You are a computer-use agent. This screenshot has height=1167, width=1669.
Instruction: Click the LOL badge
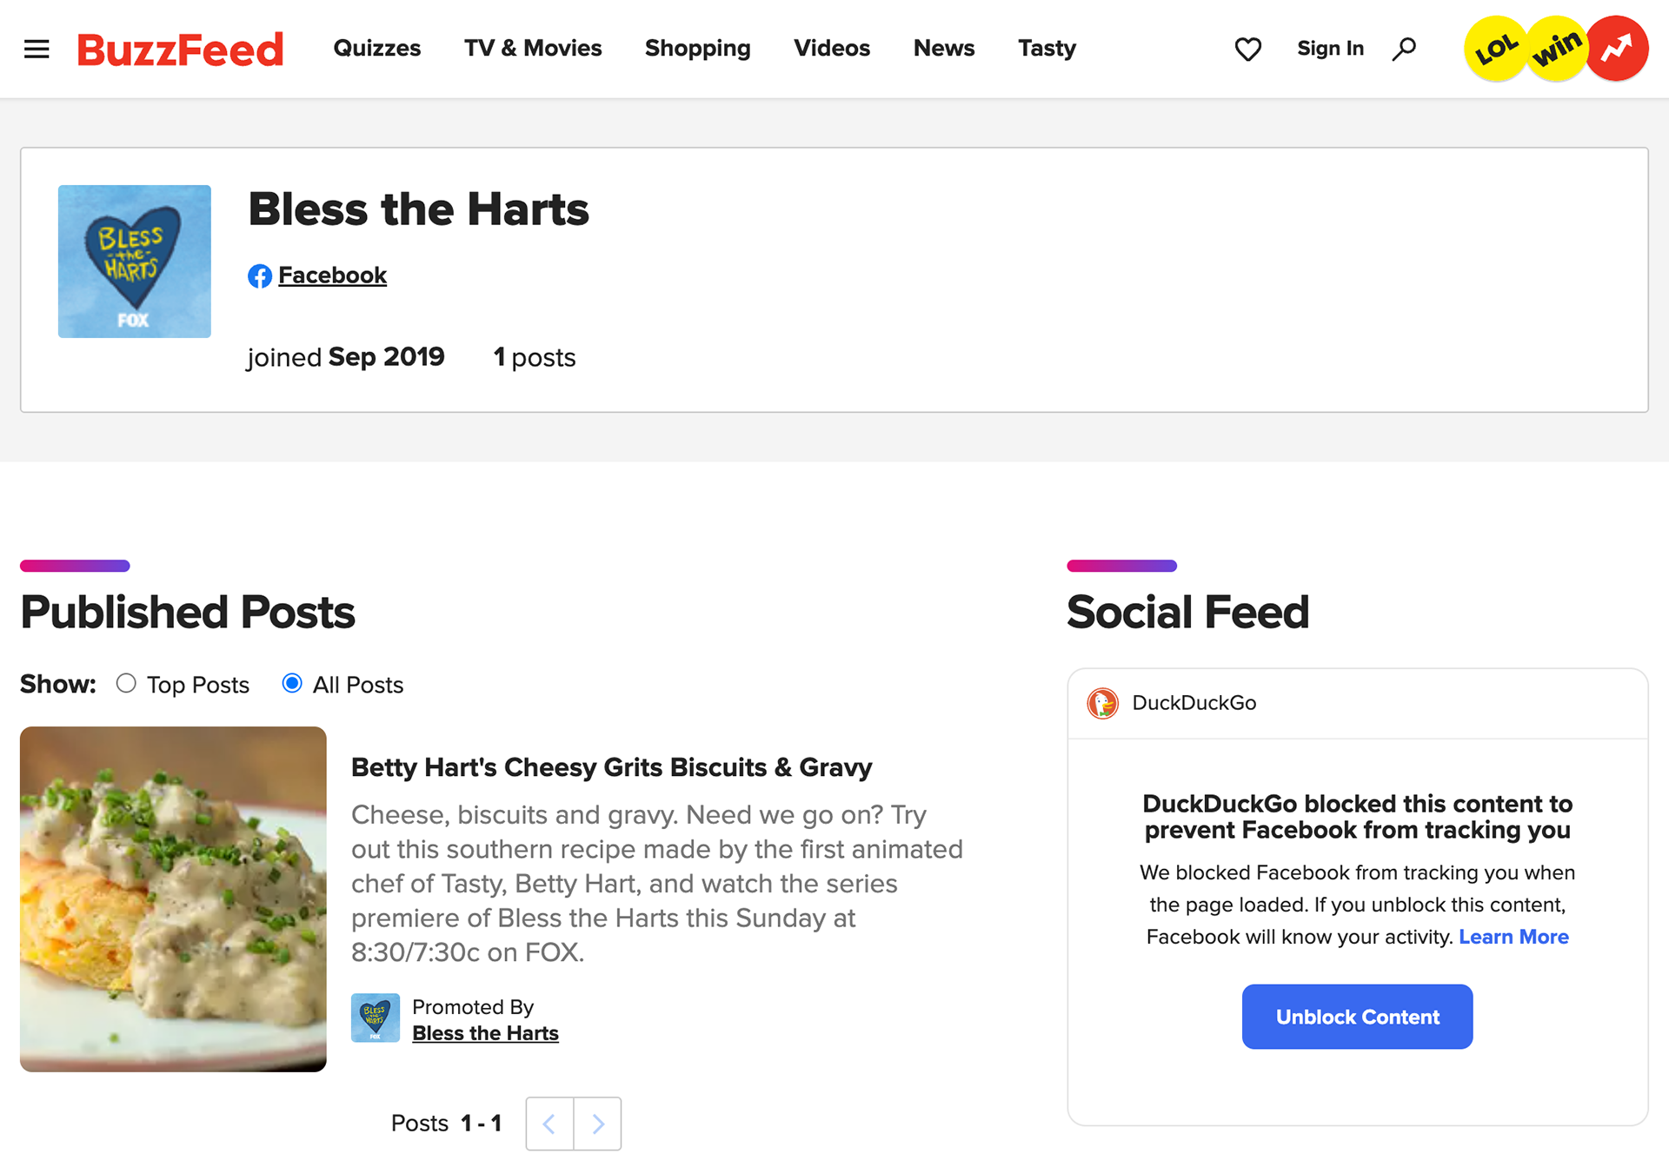pyautogui.click(x=1495, y=49)
